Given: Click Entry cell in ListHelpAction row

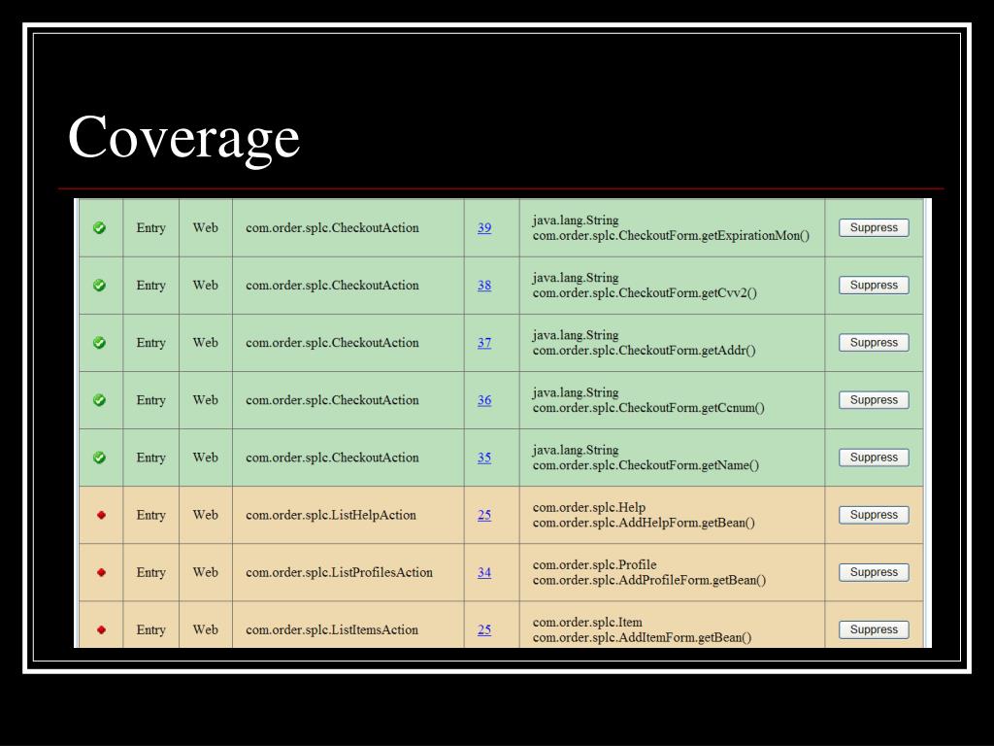Looking at the screenshot, I should [150, 515].
